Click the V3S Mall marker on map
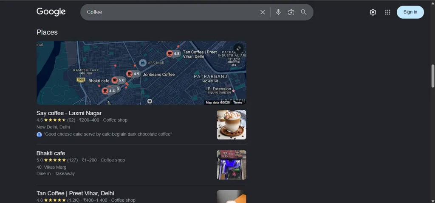The height and width of the screenshot is (203, 435). click(x=143, y=63)
